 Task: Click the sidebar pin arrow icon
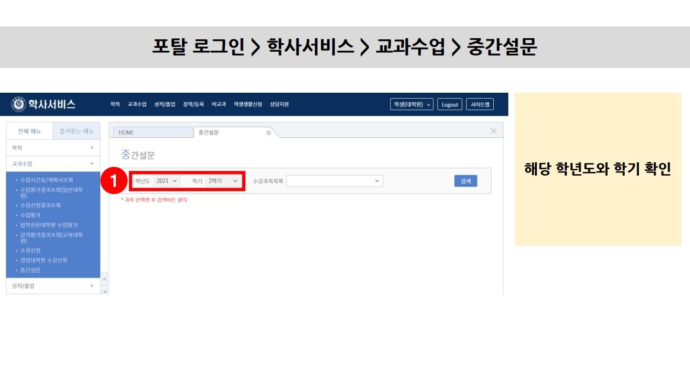tap(105, 291)
